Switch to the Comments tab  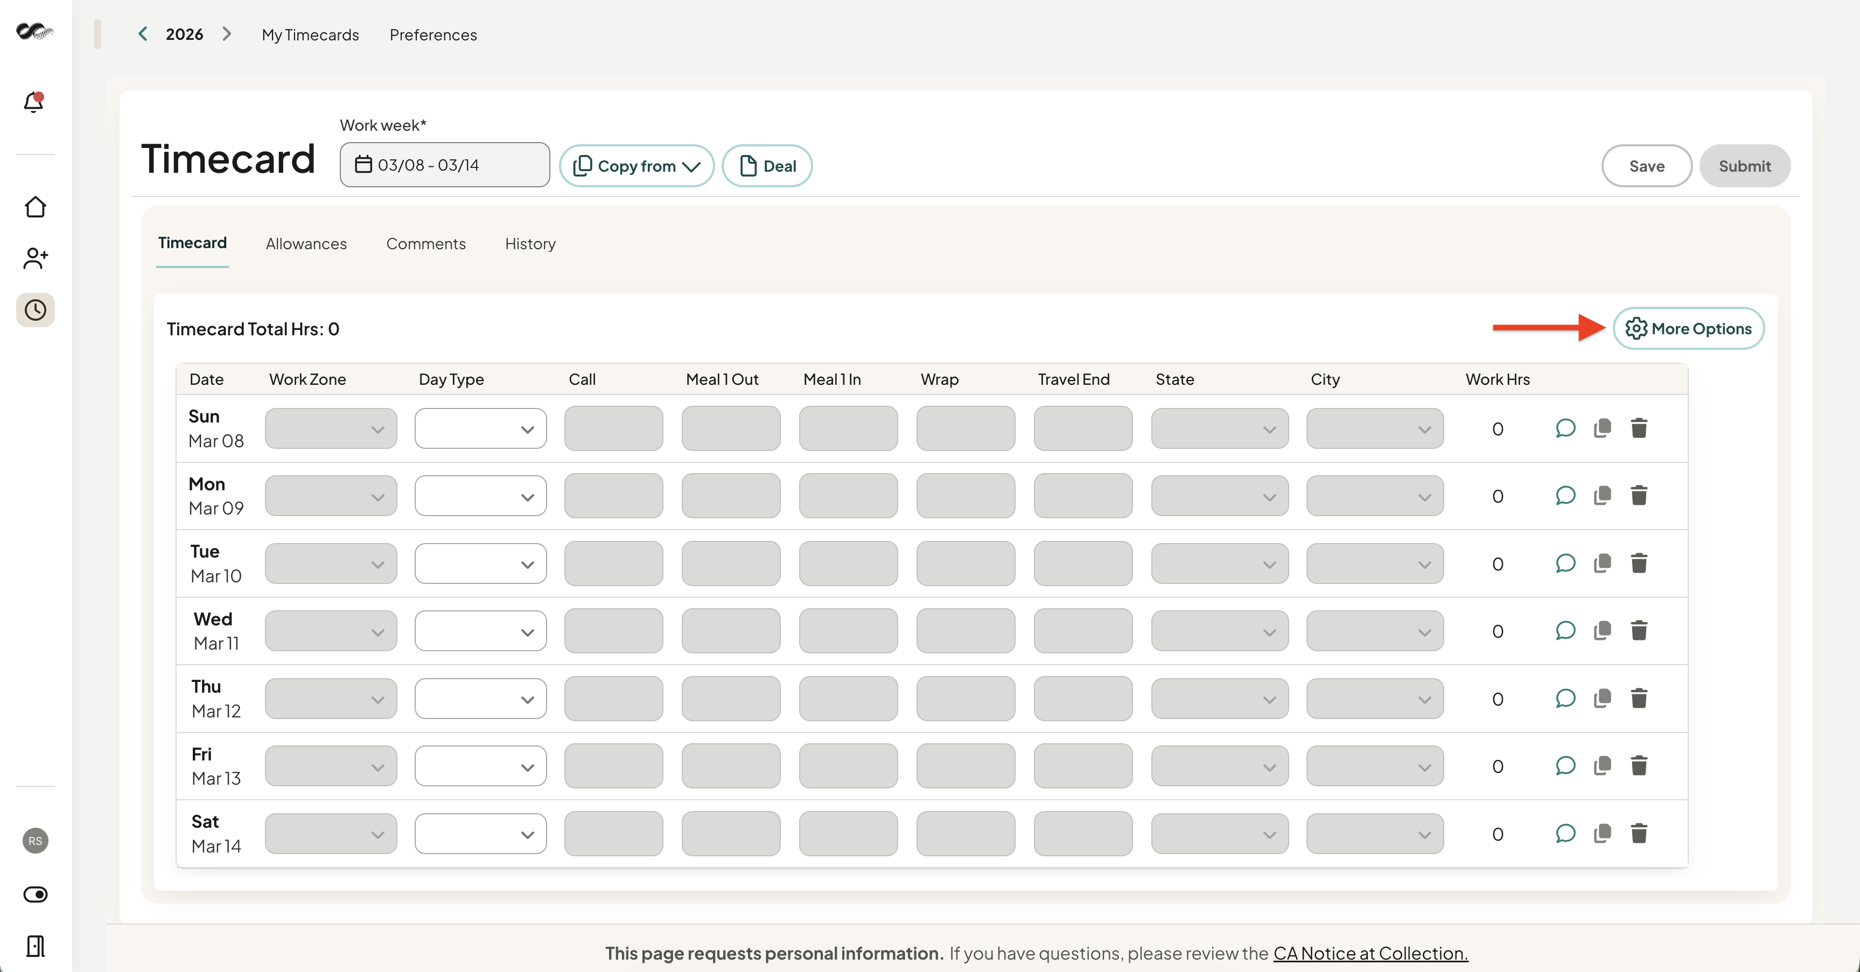point(426,244)
